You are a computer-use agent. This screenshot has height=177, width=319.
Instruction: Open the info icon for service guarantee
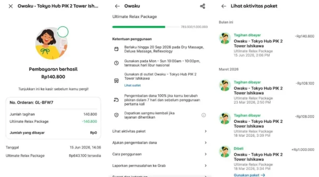204,115
